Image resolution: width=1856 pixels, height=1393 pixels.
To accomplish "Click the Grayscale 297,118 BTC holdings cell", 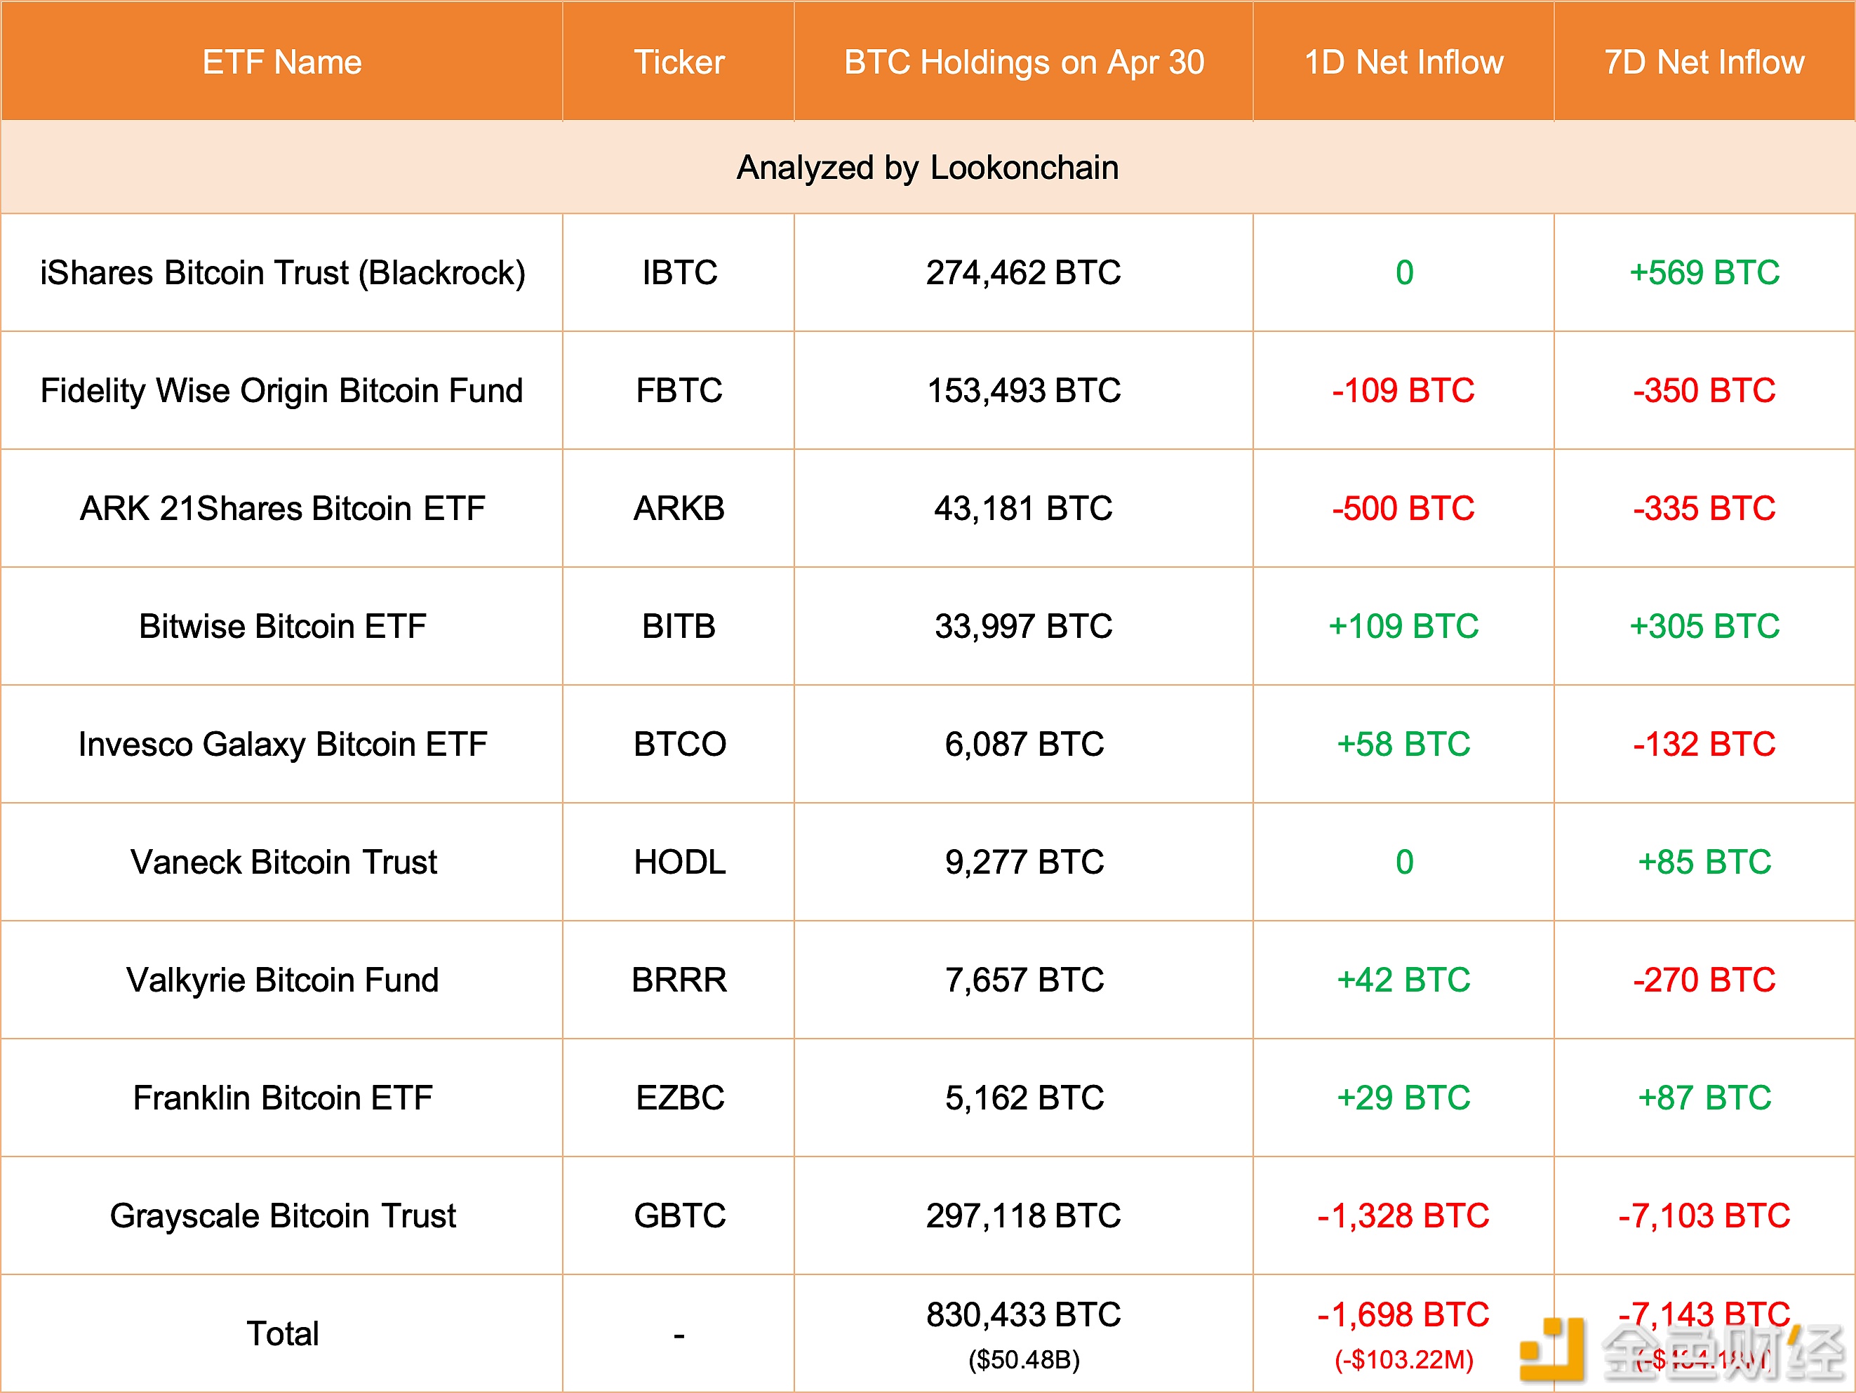I will [x=1024, y=1216].
